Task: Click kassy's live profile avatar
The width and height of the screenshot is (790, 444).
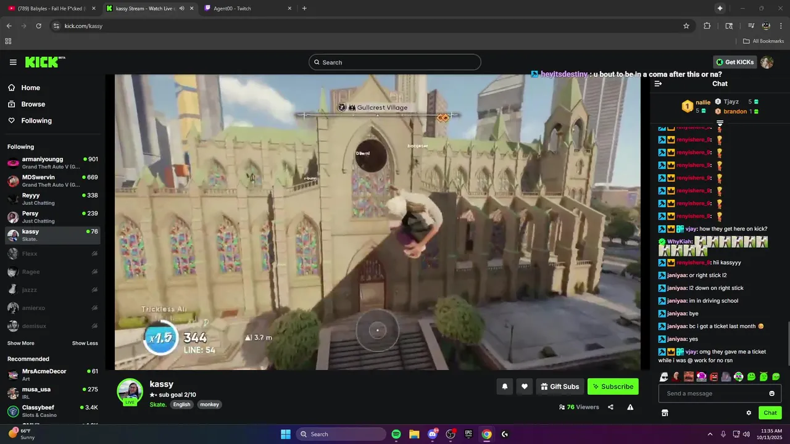Action: pyautogui.click(x=130, y=392)
